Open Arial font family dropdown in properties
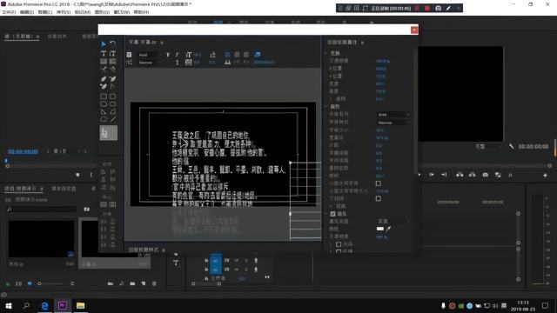 [x=393, y=115]
